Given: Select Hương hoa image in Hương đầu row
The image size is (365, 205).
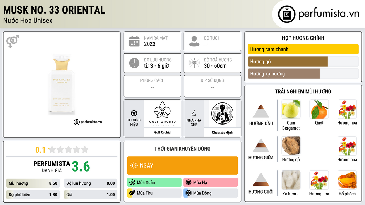Looking at the screenshot, I should tap(347, 109).
